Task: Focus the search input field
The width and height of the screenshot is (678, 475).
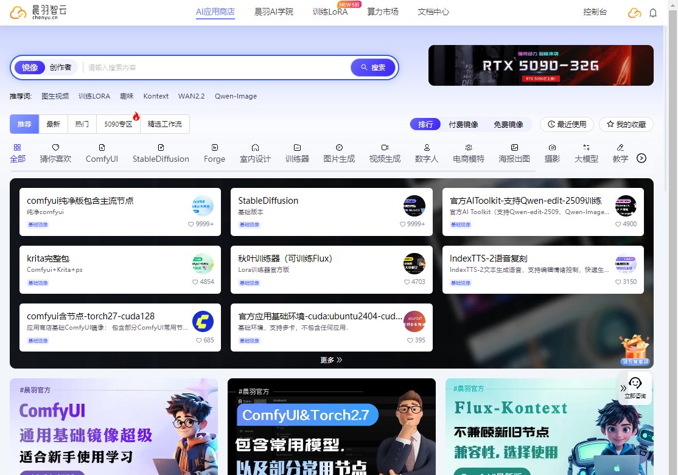Action: [216, 68]
